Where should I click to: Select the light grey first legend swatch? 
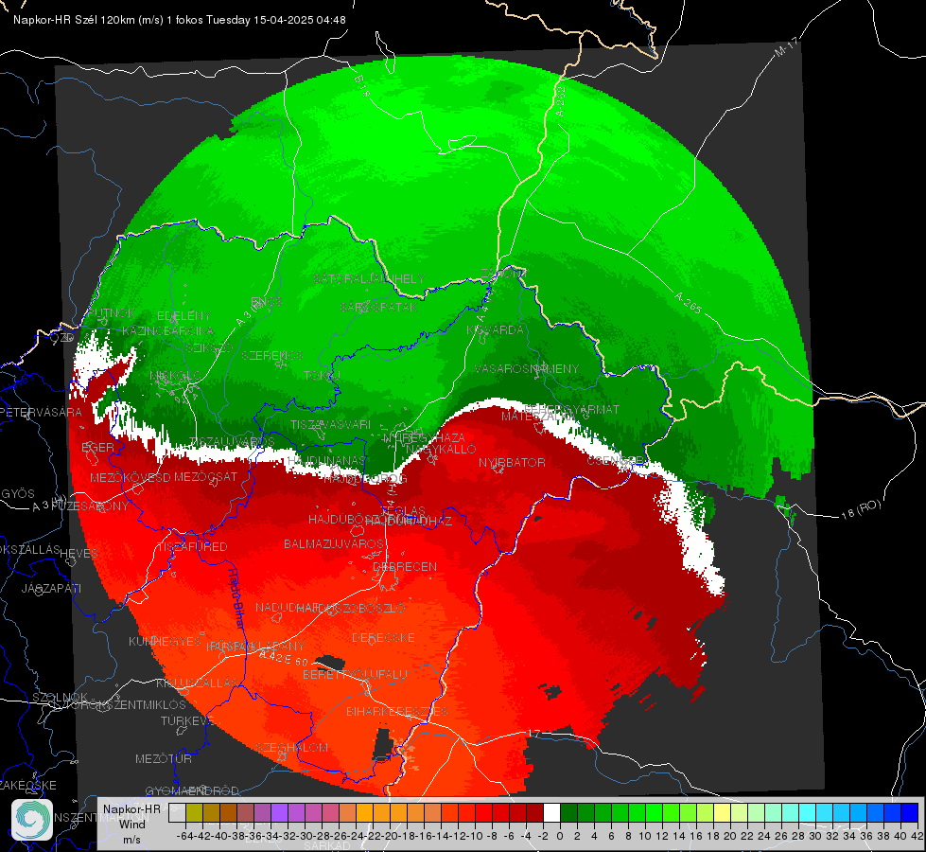[177, 813]
